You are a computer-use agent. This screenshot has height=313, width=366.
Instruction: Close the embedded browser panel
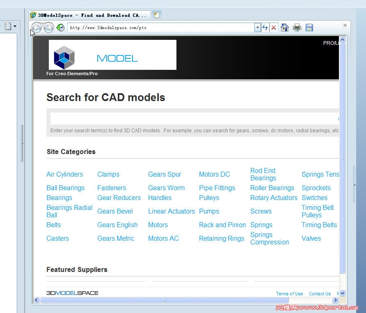345,25
